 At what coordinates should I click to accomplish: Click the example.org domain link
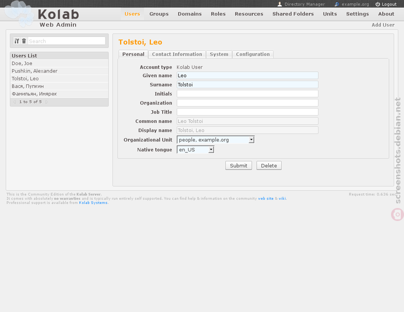tap(355, 4)
